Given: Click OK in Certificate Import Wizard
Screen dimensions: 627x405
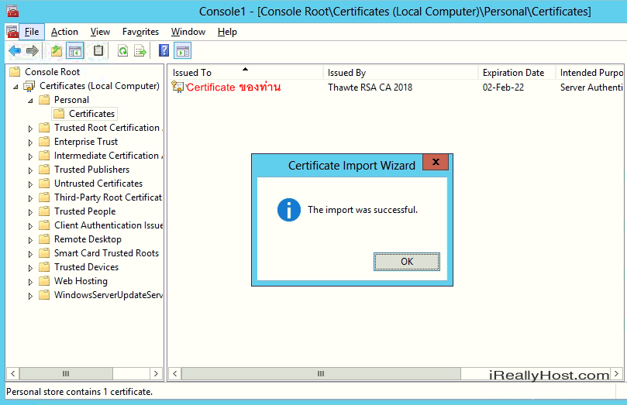Looking at the screenshot, I should click(407, 262).
